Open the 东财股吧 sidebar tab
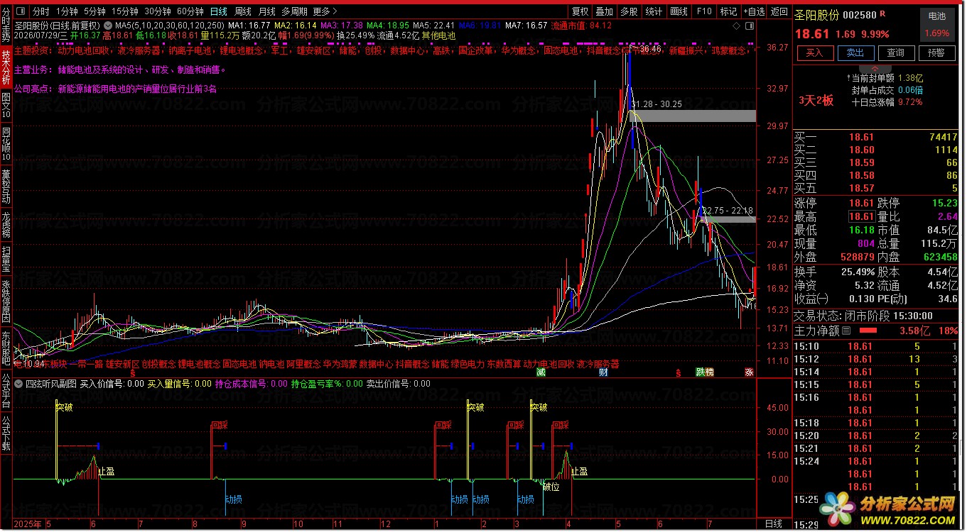 [6, 347]
